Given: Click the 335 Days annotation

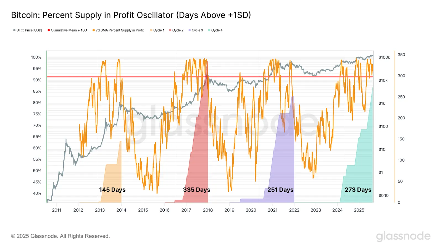Looking at the screenshot, I should coord(197,190).
